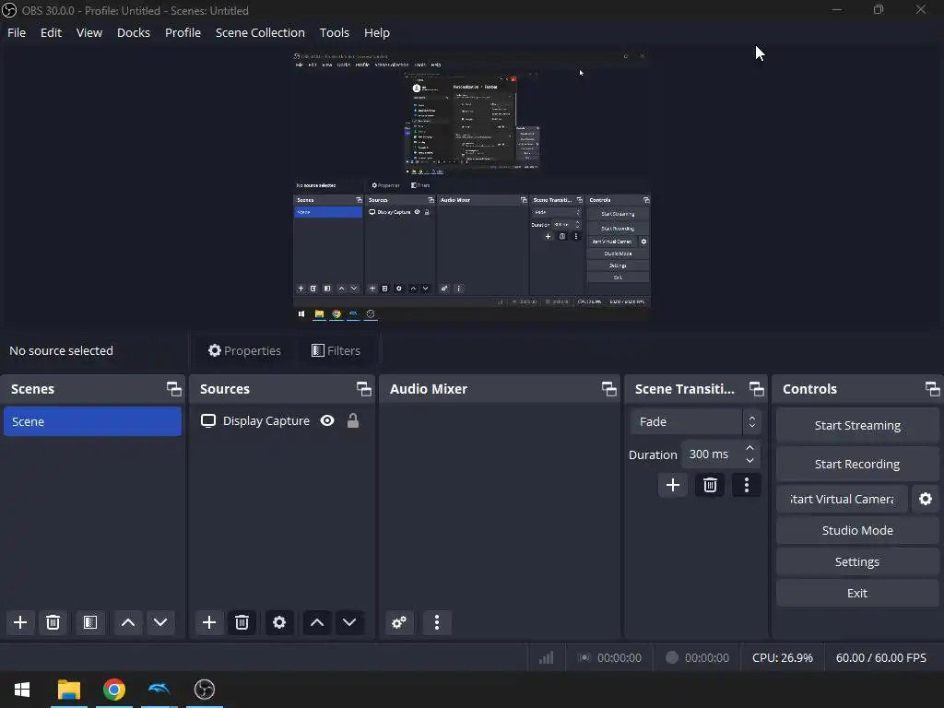The image size is (944, 708).
Task: Open scene filters icon in Scenes panel
Action: [x=90, y=622]
